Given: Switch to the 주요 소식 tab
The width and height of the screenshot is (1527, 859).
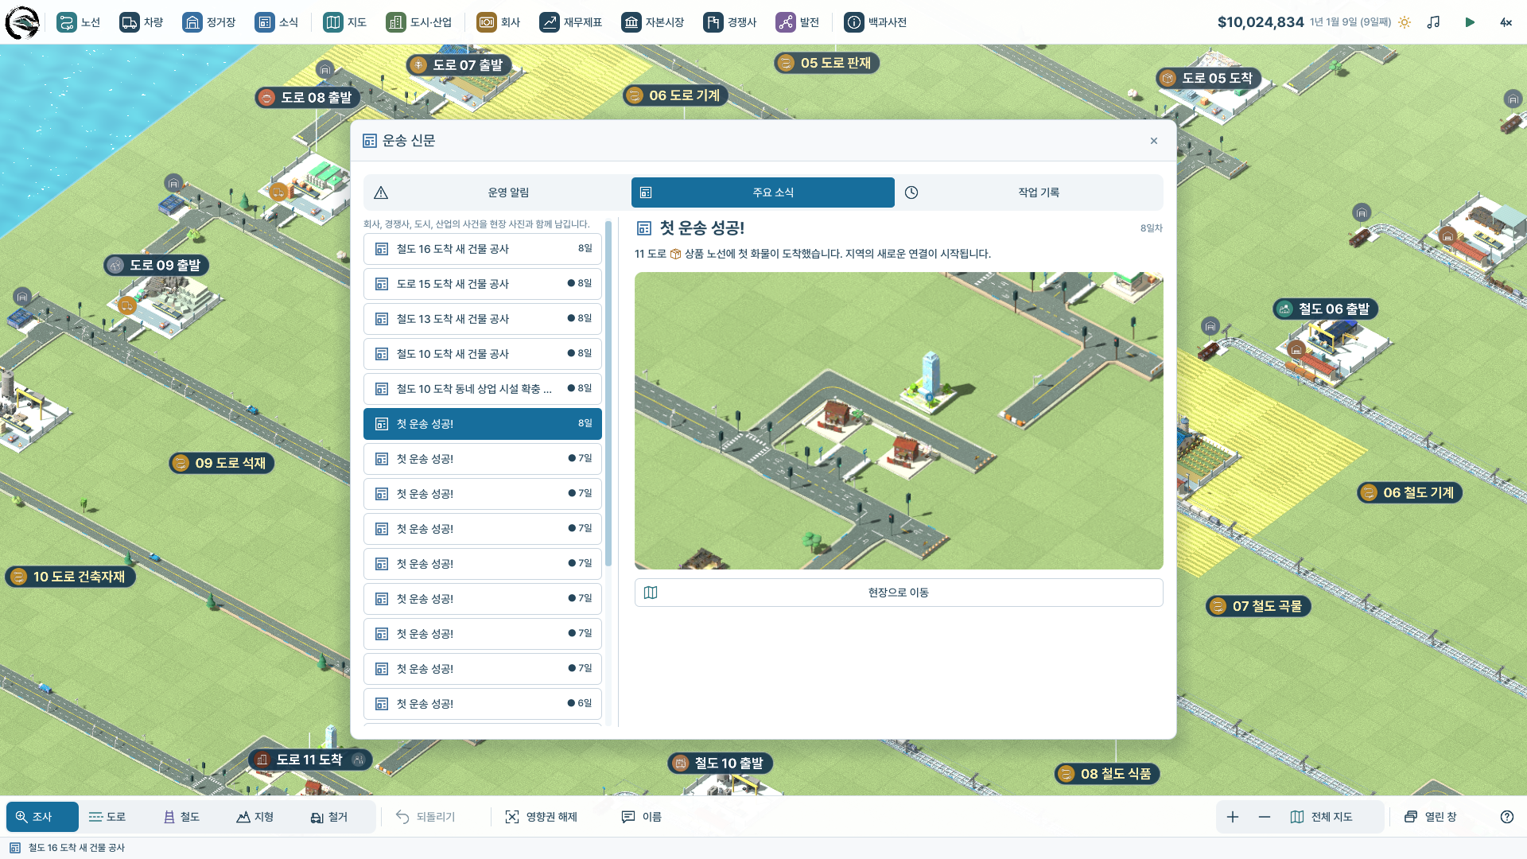Looking at the screenshot, I should click(763, 192).
